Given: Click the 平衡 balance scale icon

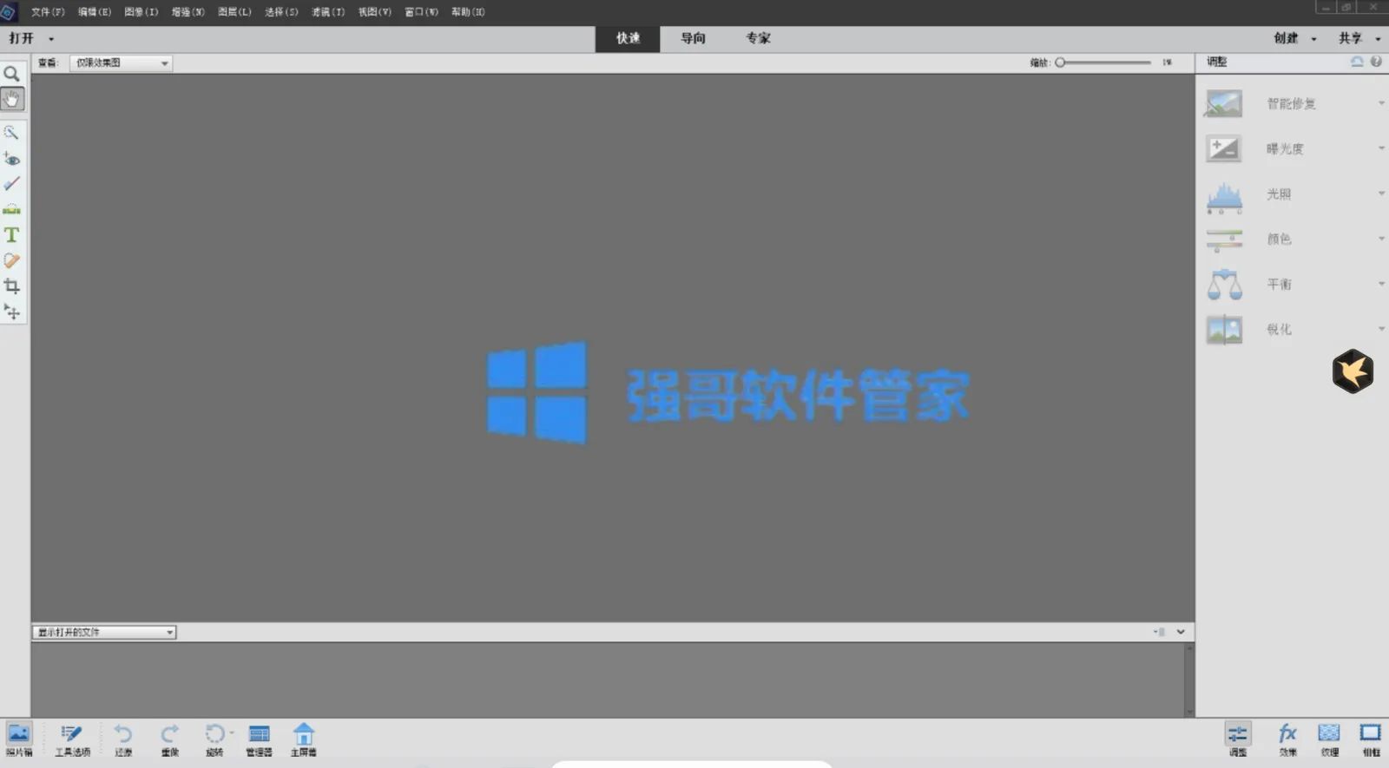Looking at the screenshot, I should point(1224,285).
